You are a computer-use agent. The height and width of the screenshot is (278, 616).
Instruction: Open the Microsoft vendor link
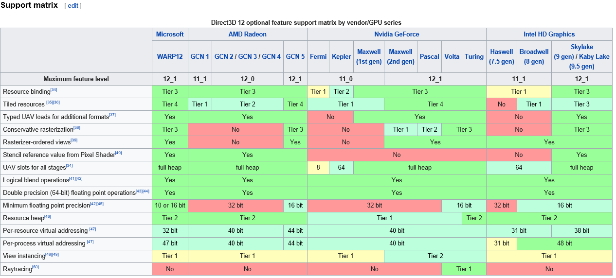(170, 35)
